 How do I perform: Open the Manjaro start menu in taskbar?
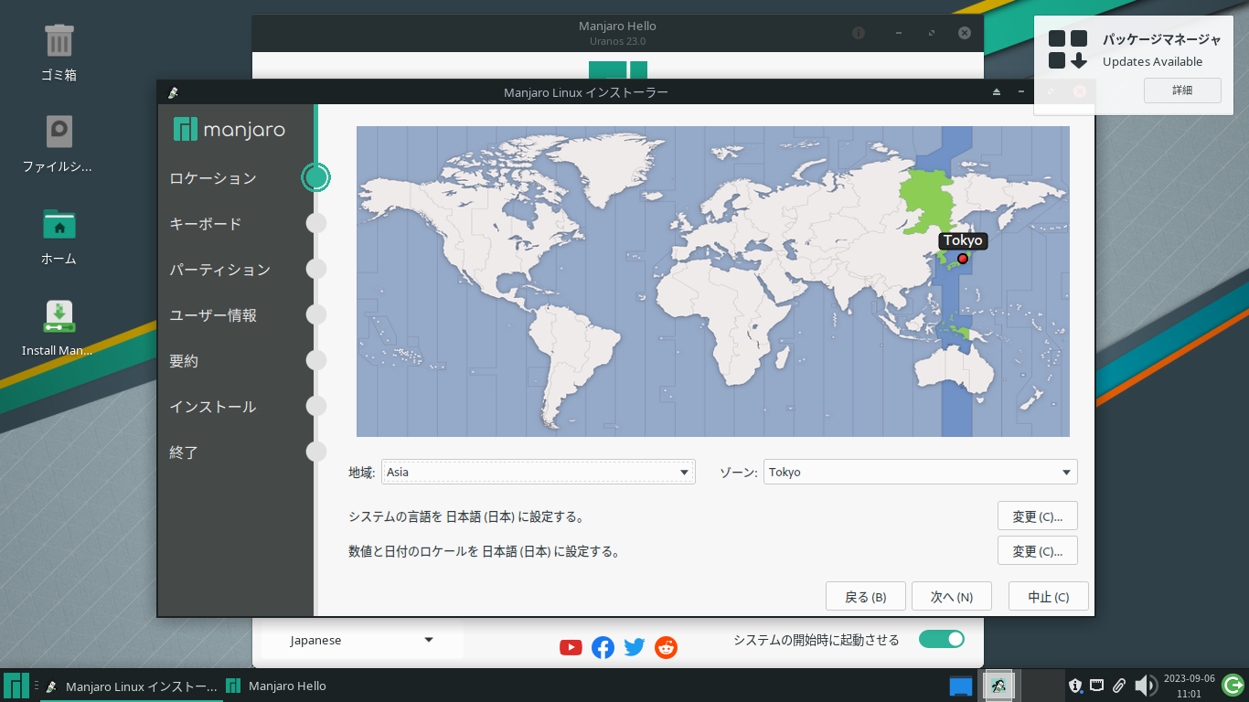[16, 686]
